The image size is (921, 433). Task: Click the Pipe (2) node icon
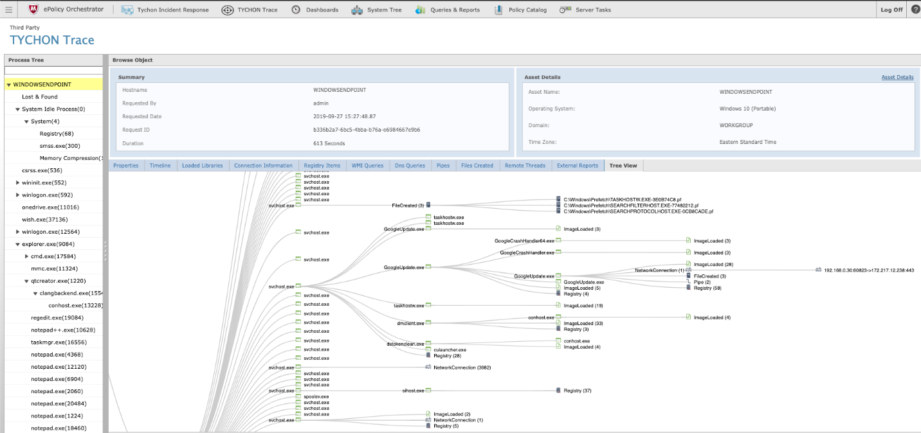click(688, 281)
